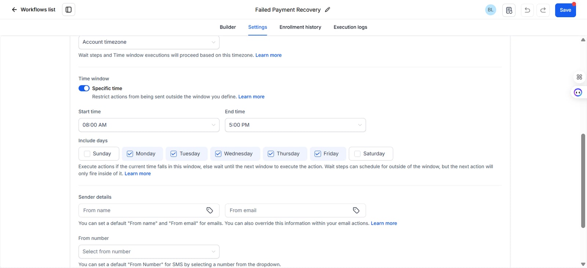Open Learn more link about timezone
This screenshot has height=268, width=587.
point(269,55)
